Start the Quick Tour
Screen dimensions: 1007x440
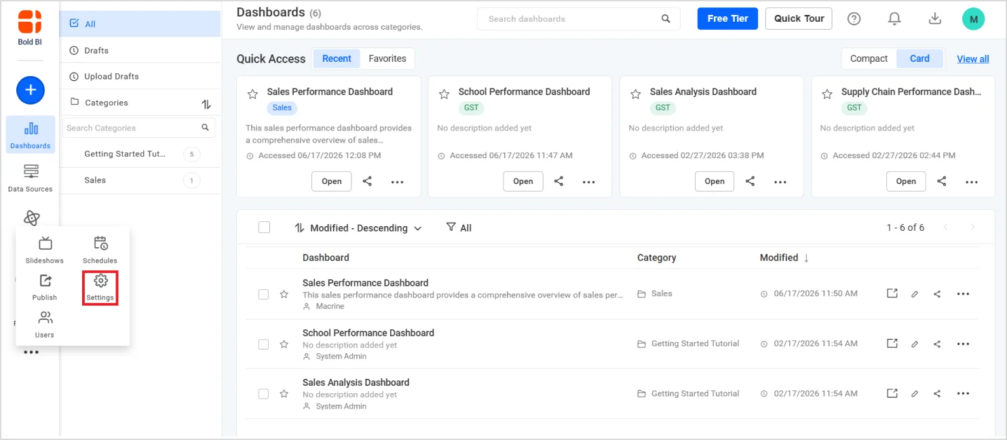coord(799,18)
